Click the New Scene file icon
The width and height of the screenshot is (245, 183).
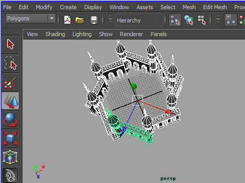point(67,20)
